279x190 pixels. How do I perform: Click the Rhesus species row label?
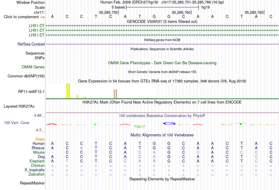click(38, 148)
